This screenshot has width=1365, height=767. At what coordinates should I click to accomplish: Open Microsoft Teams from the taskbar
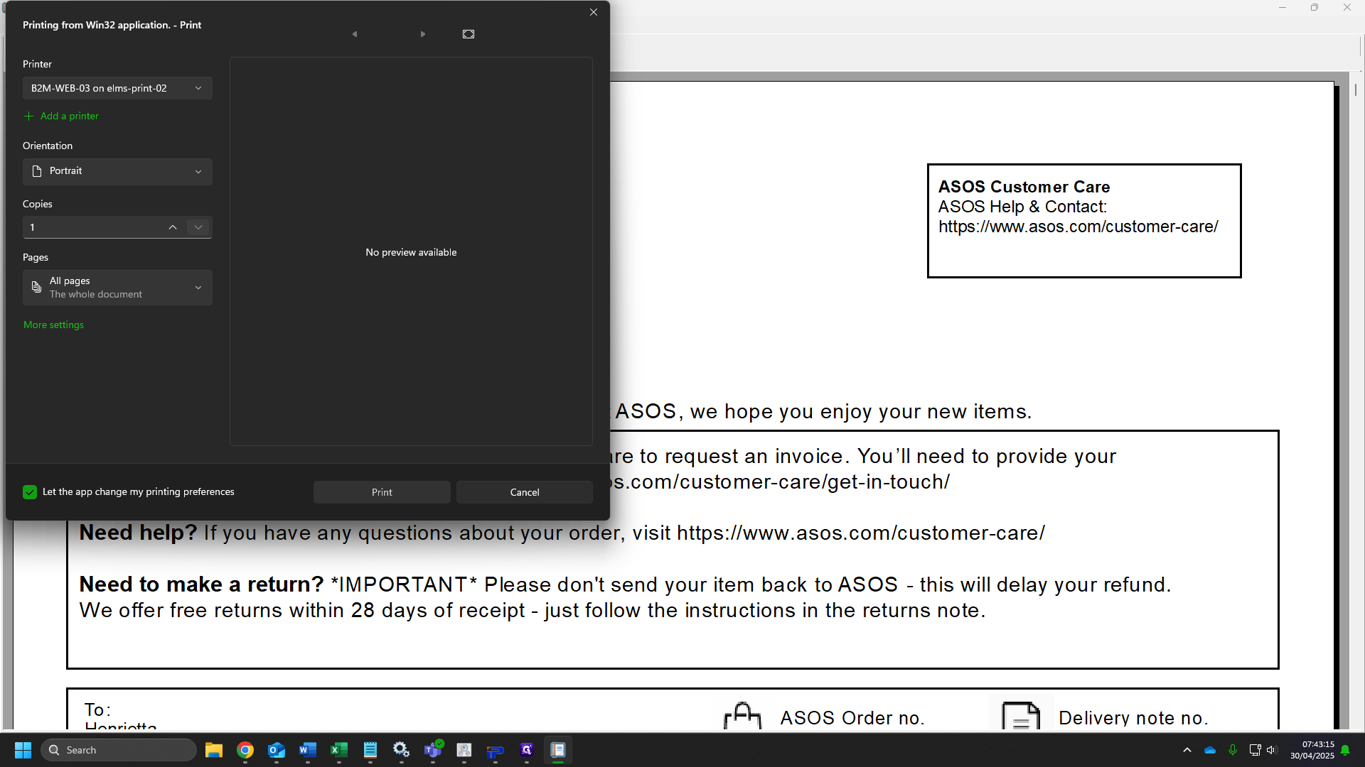point(433,750)
